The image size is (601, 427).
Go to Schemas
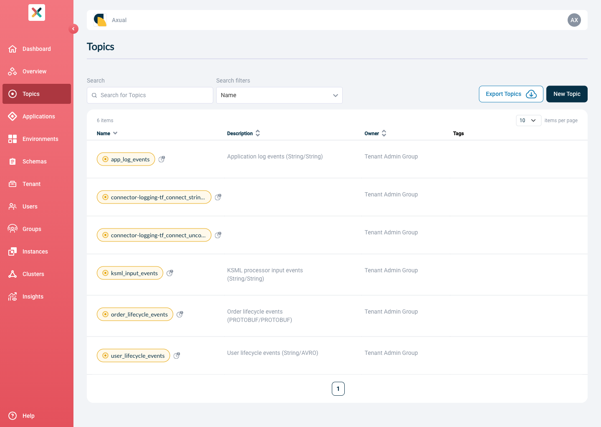point(37,161)
